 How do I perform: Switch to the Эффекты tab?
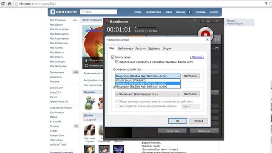coord(154,48)
